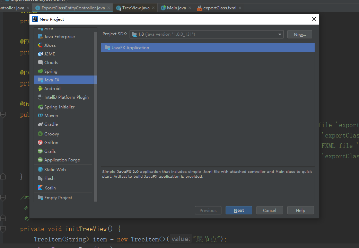
Task: Select the Spring Initializr icon
Action: pos(40,107)
